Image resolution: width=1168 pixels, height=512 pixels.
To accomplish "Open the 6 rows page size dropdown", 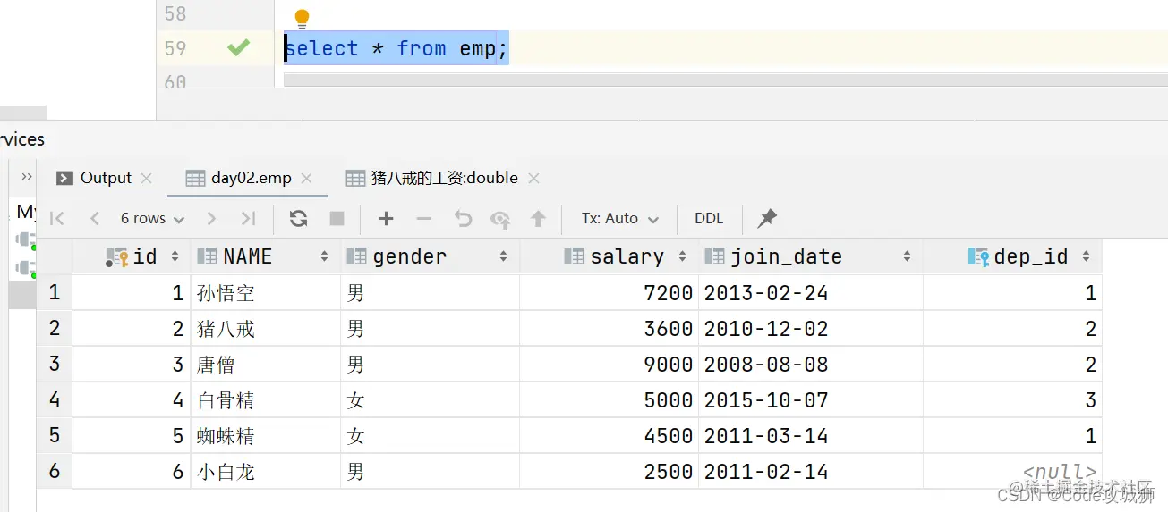I will [x=152, y=219].
